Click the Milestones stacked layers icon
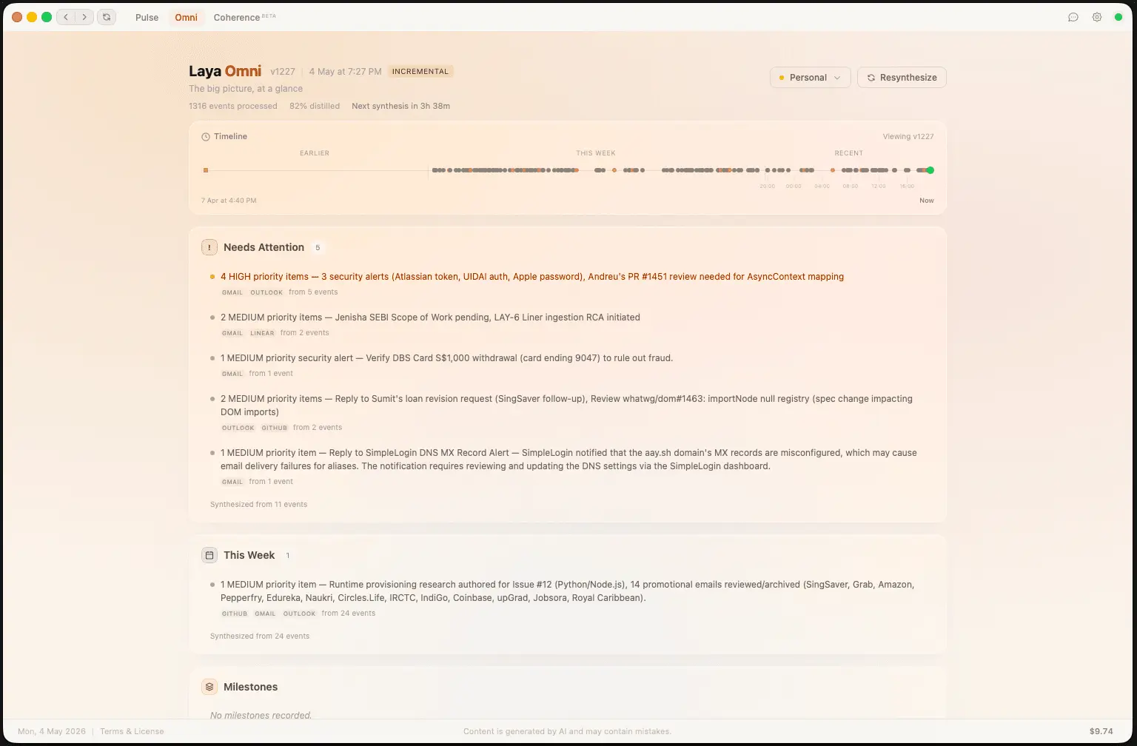 point(209,687)
